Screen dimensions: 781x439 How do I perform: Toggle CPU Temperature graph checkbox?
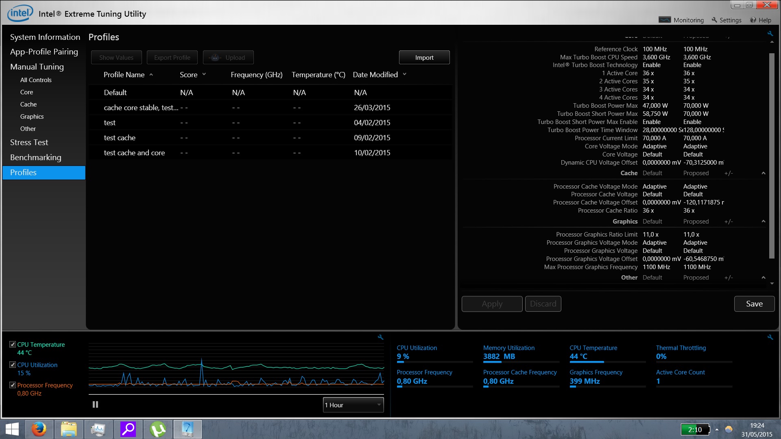point(13,344)
